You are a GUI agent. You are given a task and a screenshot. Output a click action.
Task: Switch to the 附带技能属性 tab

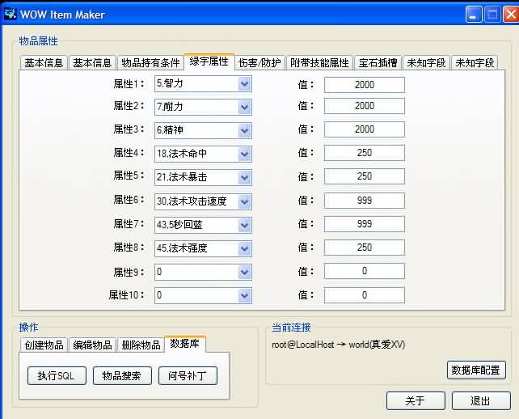coord(319,62)
